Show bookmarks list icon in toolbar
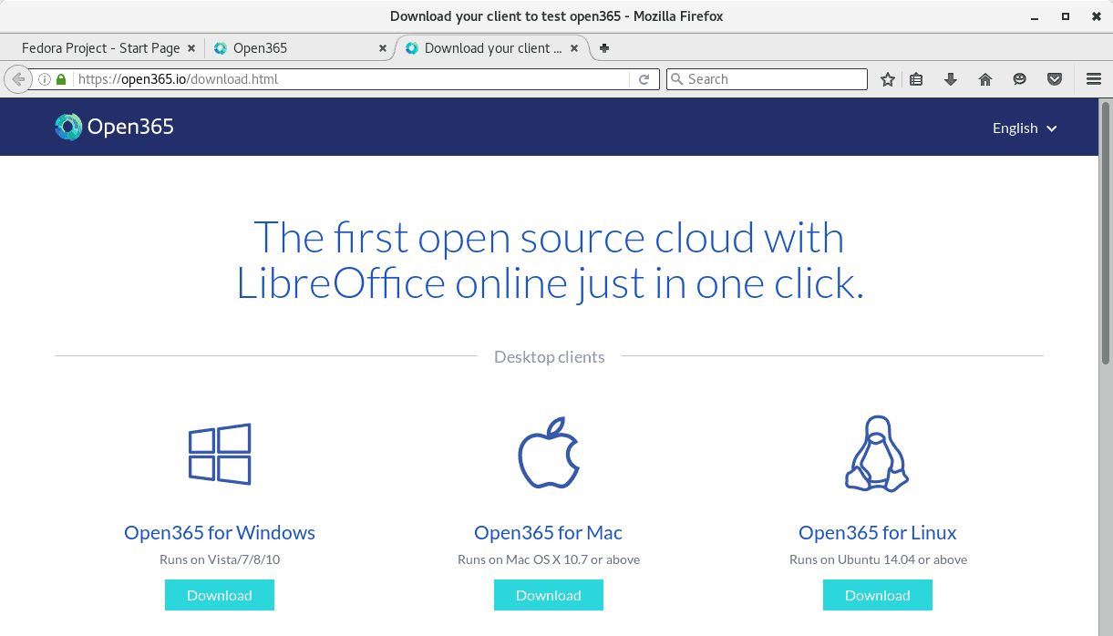This screenshot has width=1113, height=636. 916,79
